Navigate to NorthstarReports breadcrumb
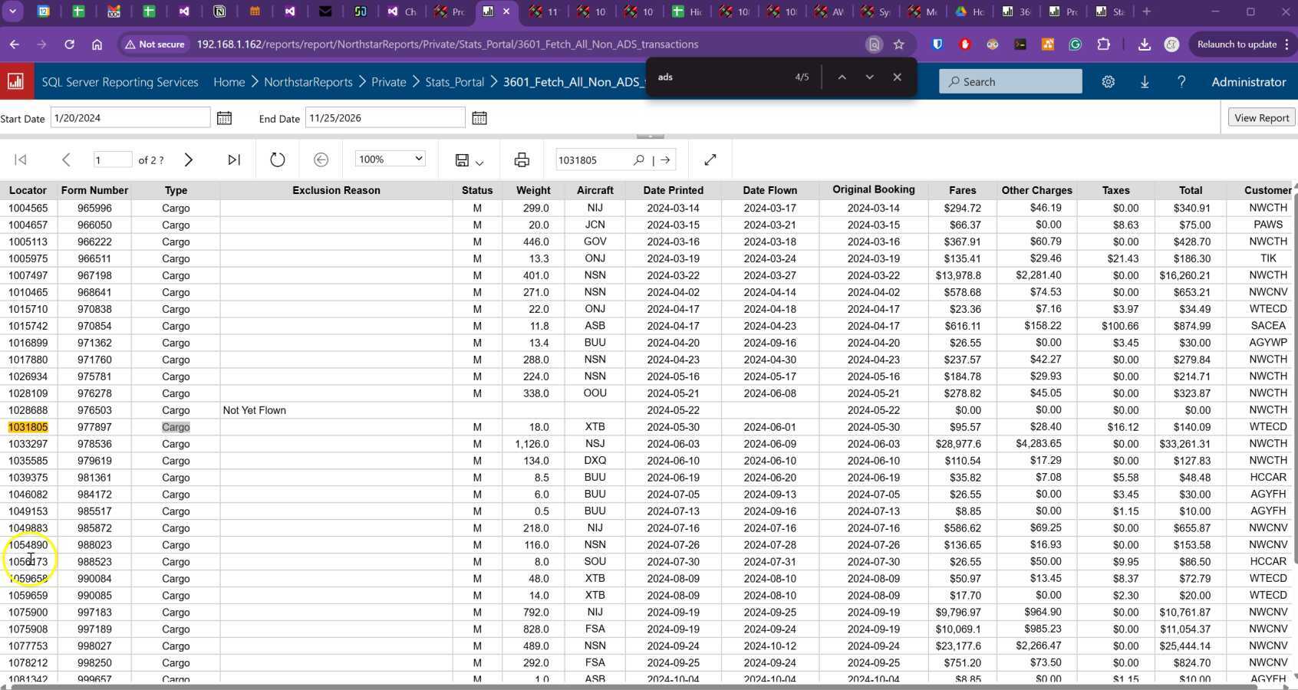 pyautogui.click(x=308, y=81)
